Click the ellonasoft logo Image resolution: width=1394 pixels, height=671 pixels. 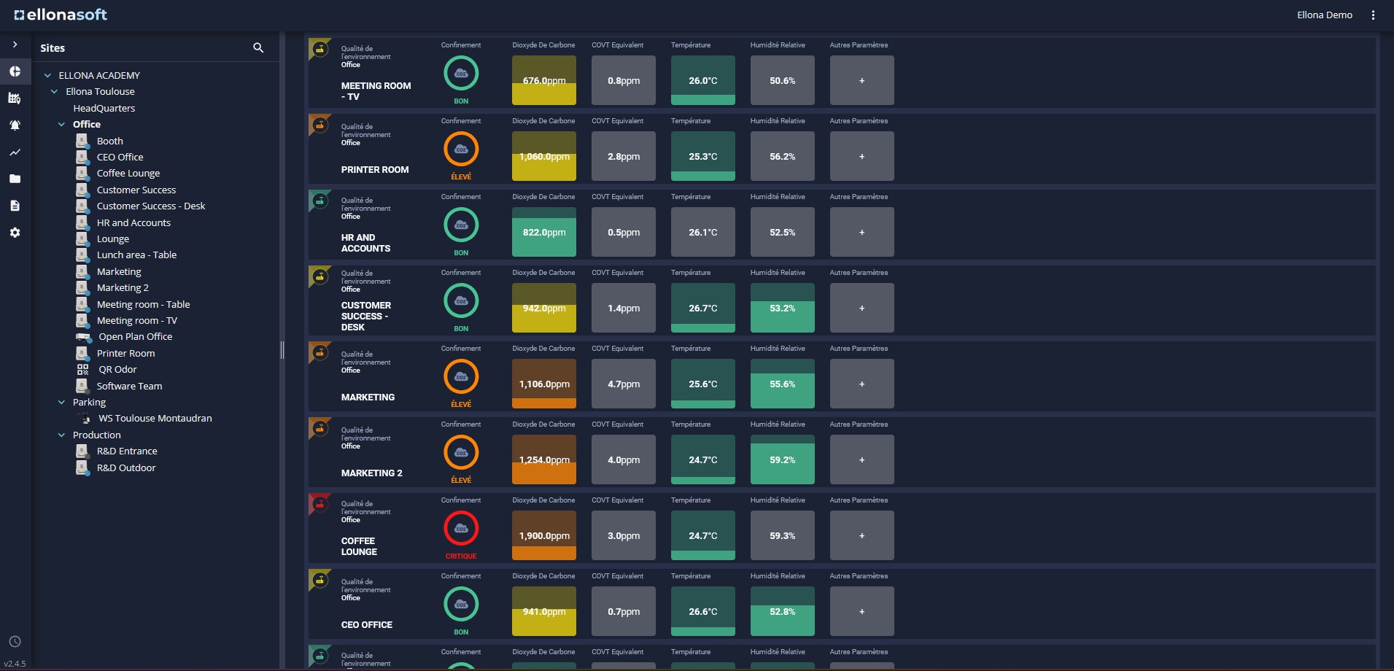coord(61,15)
